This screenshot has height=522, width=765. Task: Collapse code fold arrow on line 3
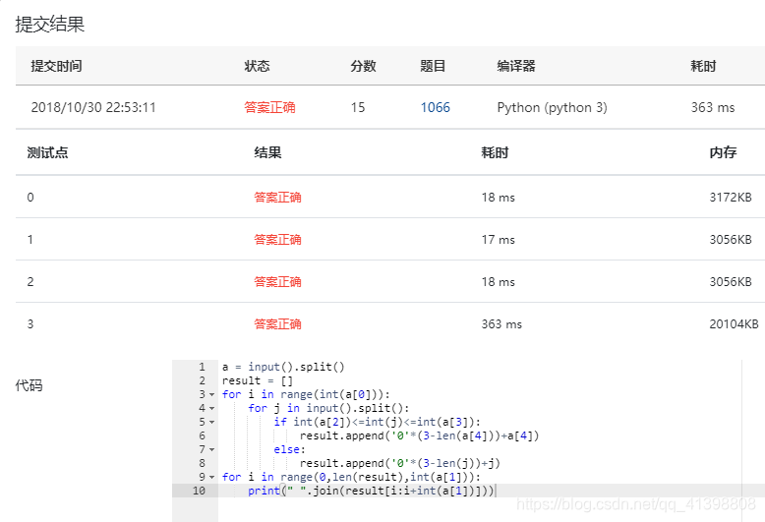(211, 394)
